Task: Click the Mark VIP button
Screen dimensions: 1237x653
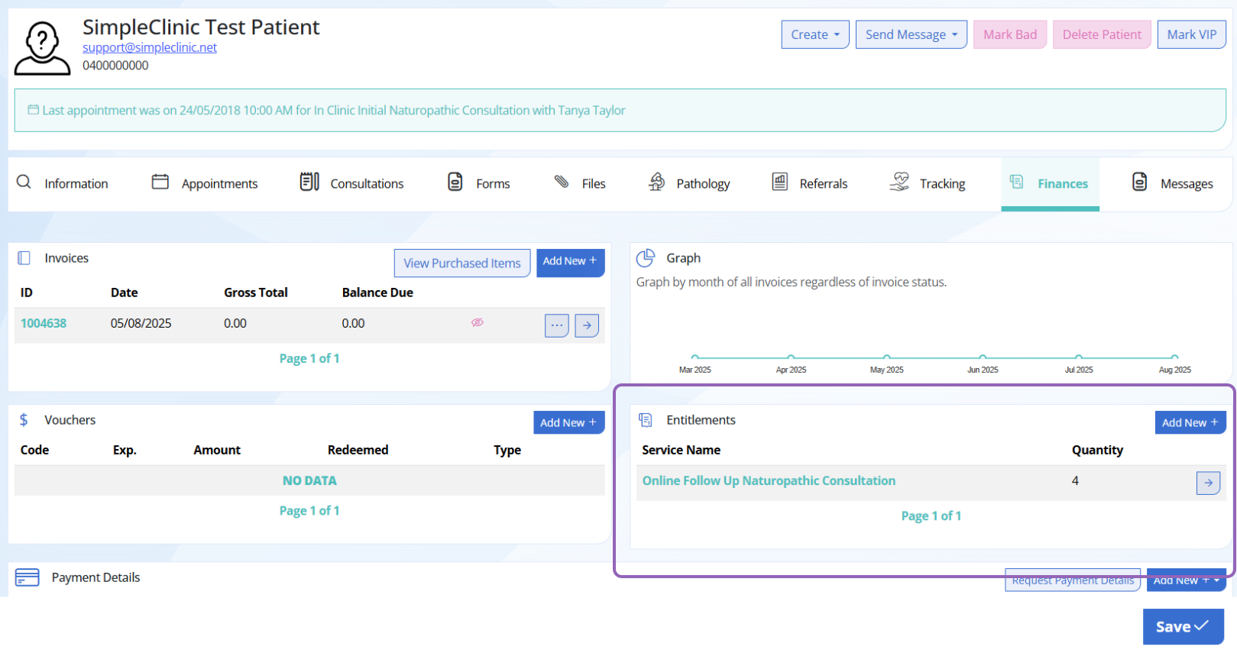Action: 1192,34
